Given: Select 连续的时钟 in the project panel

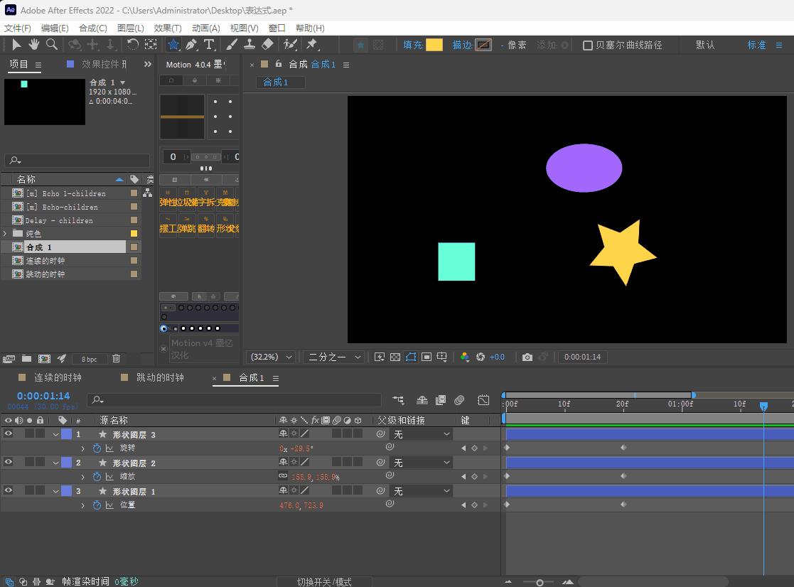Looking at the screenshot, I should click(x=45, y=261).
